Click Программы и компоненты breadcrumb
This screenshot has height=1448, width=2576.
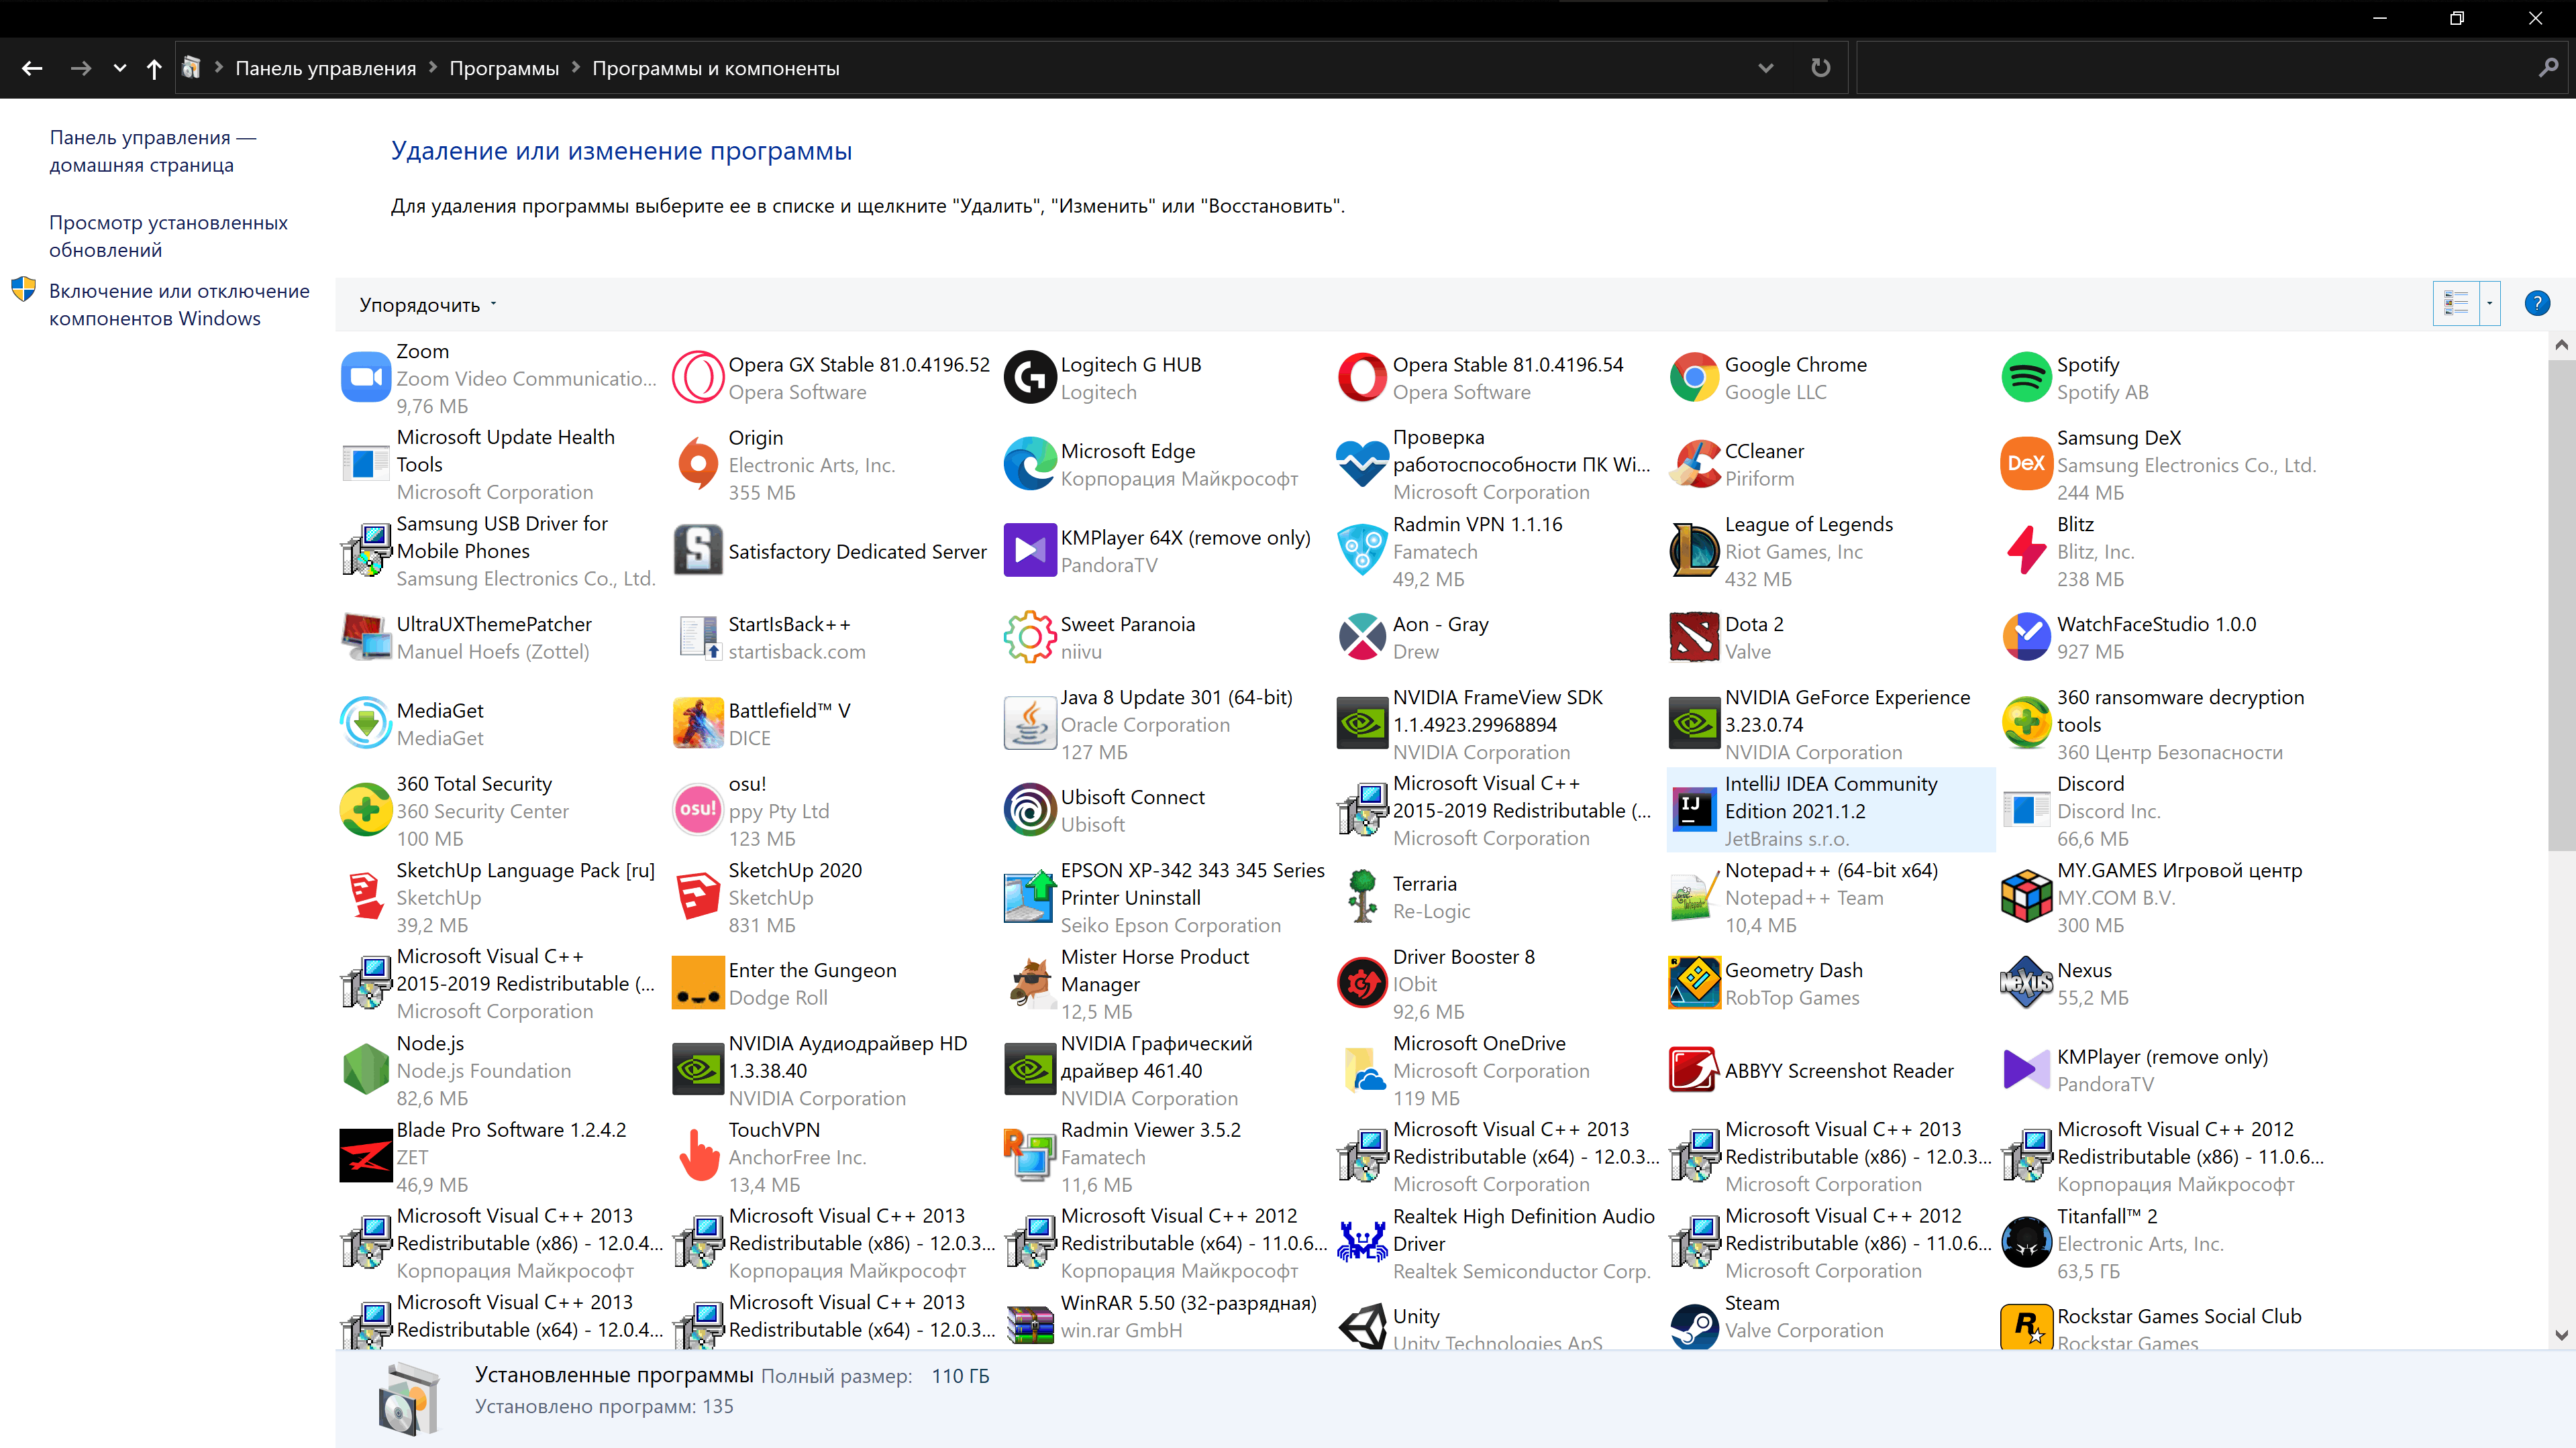pyautogui.click(x=716, y=68)
